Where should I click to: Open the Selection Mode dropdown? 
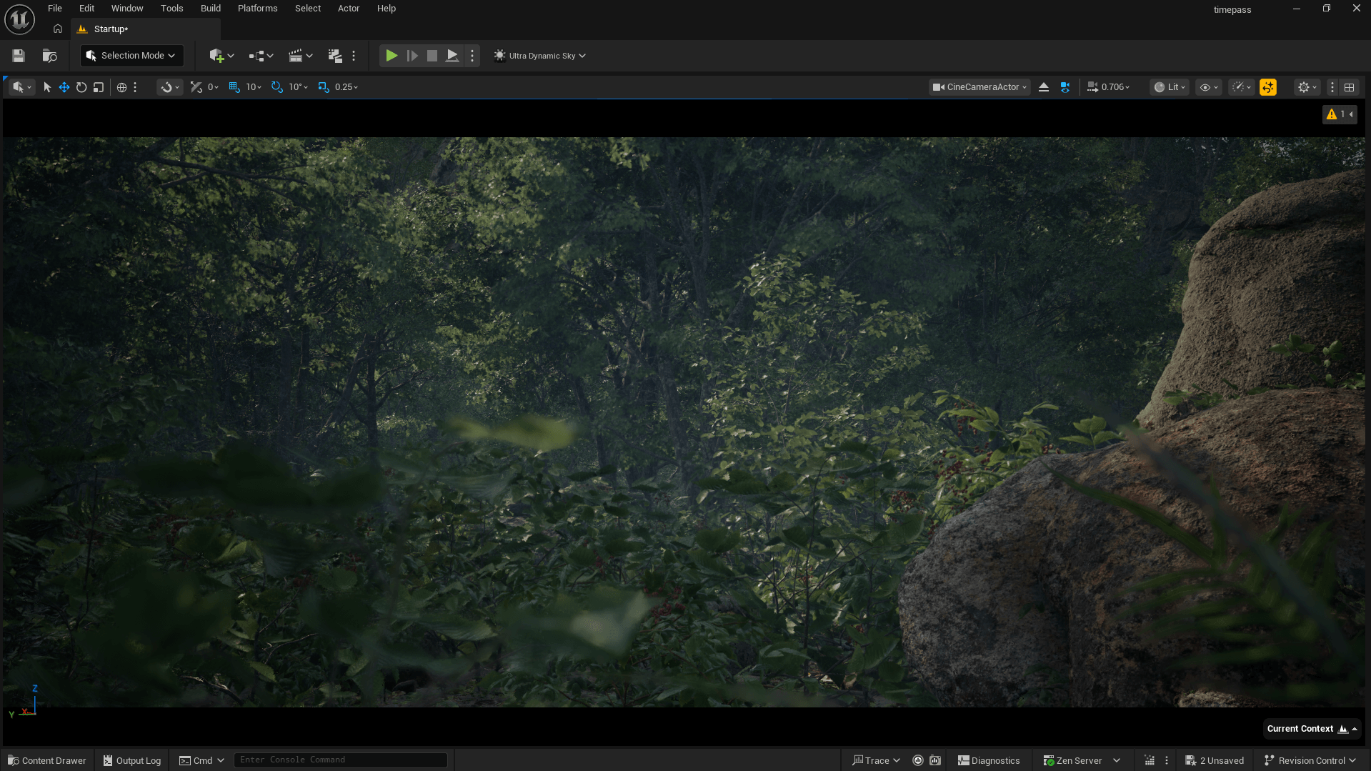coord(131,56)
